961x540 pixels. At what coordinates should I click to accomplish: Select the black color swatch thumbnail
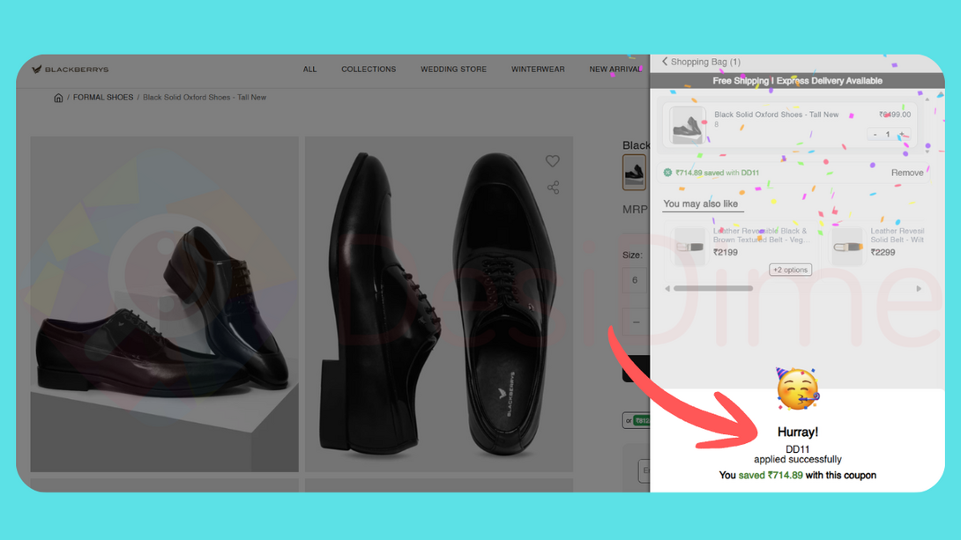pos(634,173)
